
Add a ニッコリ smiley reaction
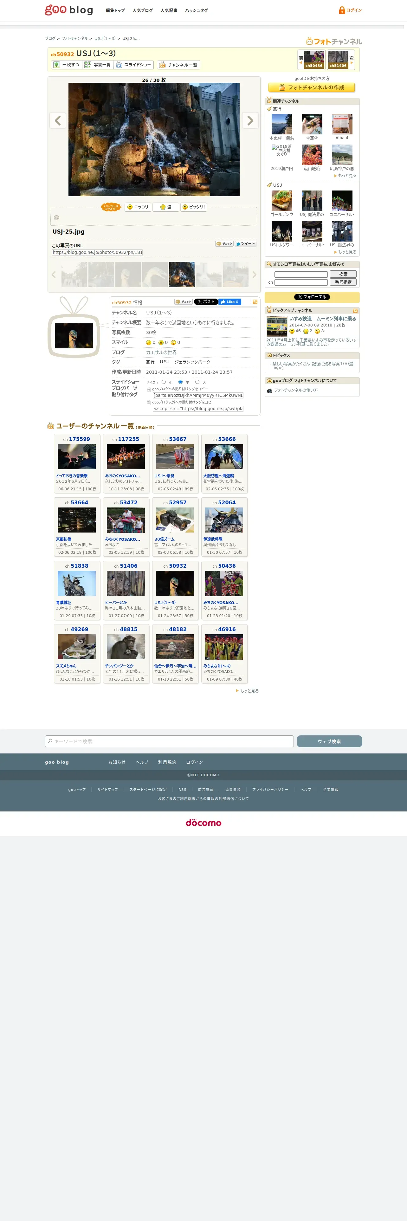tap(138, 207)
